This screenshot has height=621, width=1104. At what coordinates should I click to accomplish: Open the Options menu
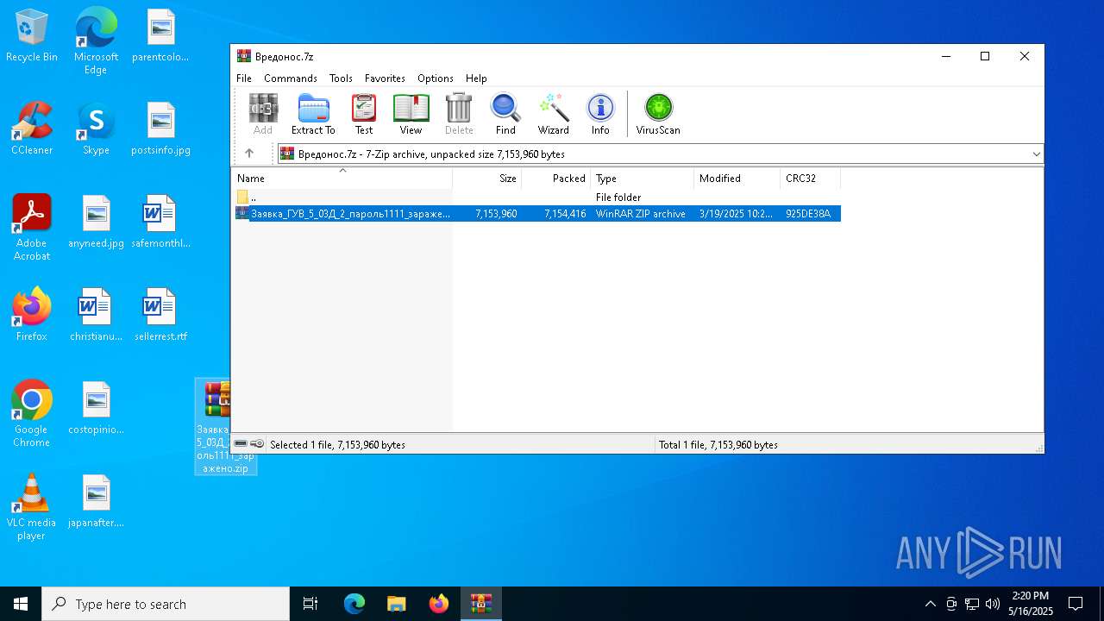(436, 78)
